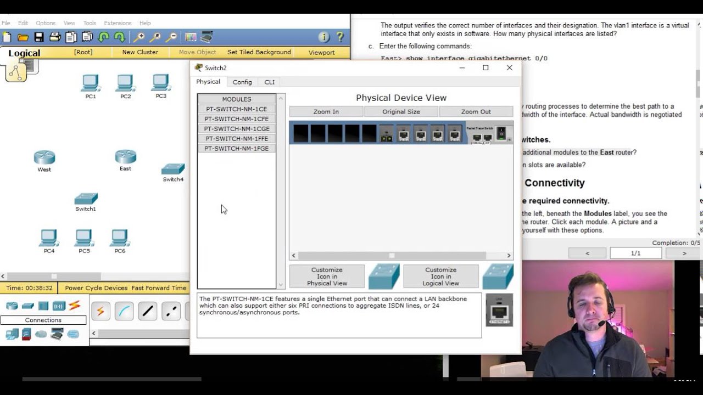The width and height of the screenshot is (703, 395).
Task: Select Switches device category
Action: (x=28, y=306)
